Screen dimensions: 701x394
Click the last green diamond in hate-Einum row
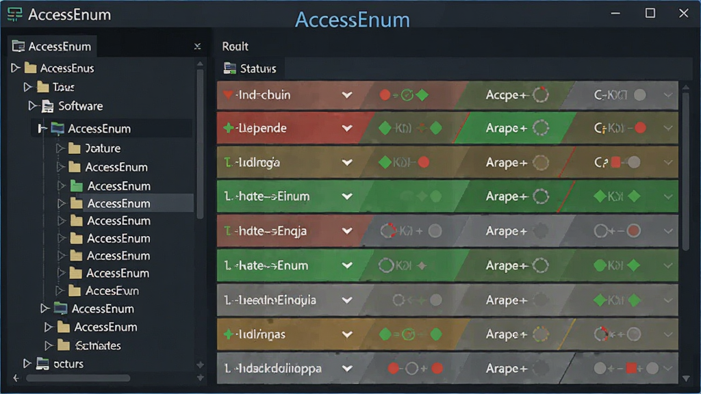tap(634, 196)
